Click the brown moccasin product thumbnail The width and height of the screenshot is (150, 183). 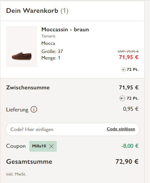[21, 47]
